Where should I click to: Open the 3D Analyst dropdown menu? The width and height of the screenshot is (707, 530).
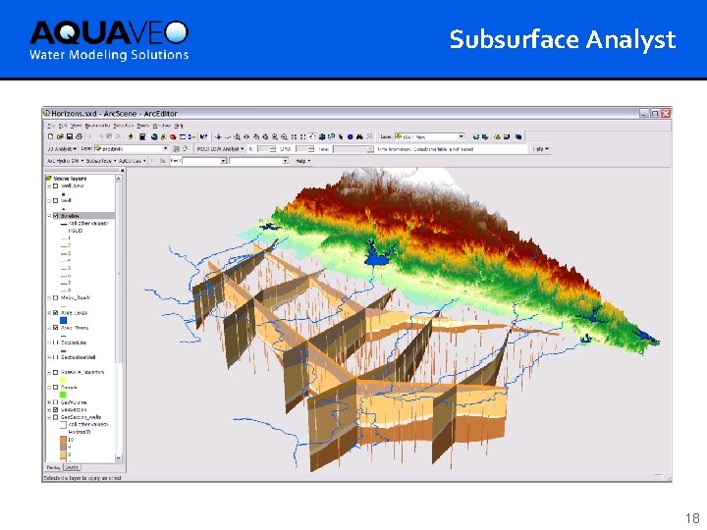coord(62,149)
